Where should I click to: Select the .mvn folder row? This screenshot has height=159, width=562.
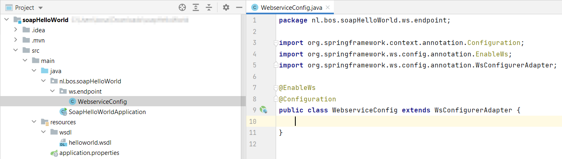click(123, 40)
